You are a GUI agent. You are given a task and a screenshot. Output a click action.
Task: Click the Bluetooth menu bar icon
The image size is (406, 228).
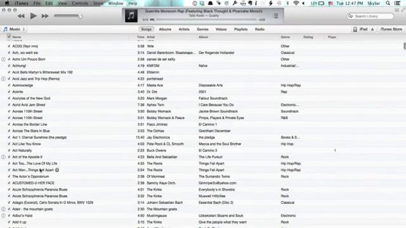(287, 3)
